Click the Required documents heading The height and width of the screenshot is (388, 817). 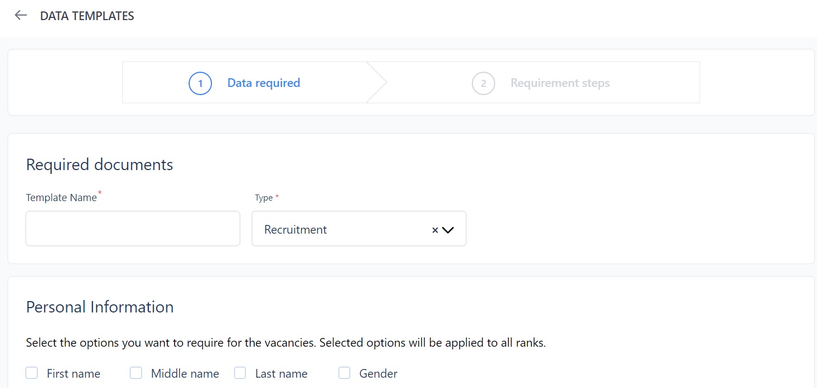click(x=99, y=165)
